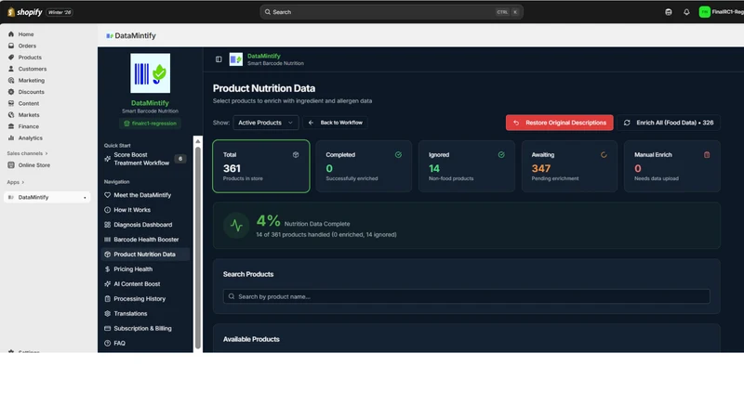Select DataMintify app in sidebar
This screenshot has width=744, height=418.
(x=47, y=197)
